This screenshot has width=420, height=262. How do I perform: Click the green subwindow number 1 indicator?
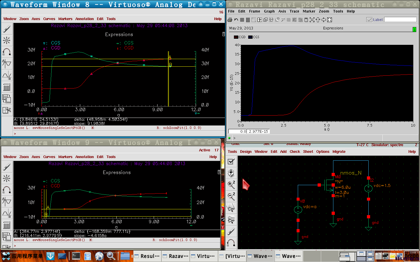click(x=414, y=29)
